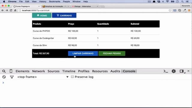Screen dimensions: 192x108
Task: Click the CARRINHO button
Action: pyautogui.click(x=64, y=15)
